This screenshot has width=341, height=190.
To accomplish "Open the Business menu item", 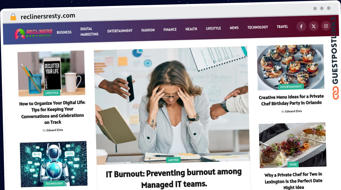I will (64, 32).
